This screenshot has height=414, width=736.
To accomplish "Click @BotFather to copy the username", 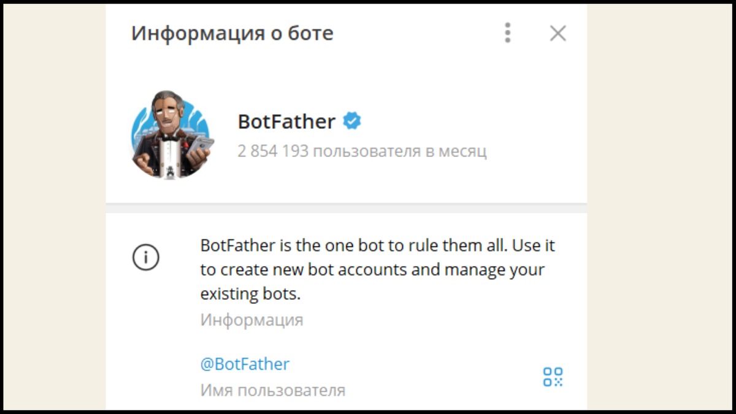I will pyautogui.click(x=245, y=364).
